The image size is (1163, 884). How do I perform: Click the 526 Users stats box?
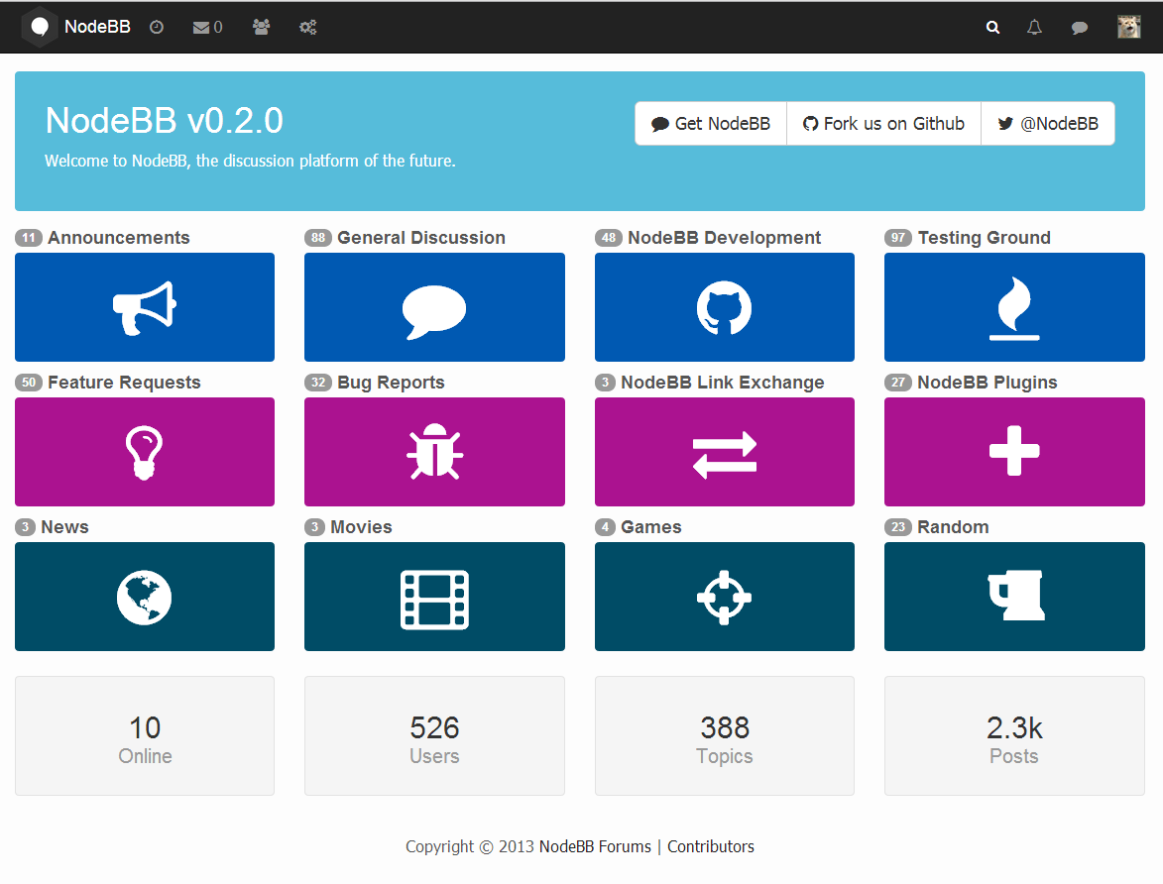(x=434, y=735)
